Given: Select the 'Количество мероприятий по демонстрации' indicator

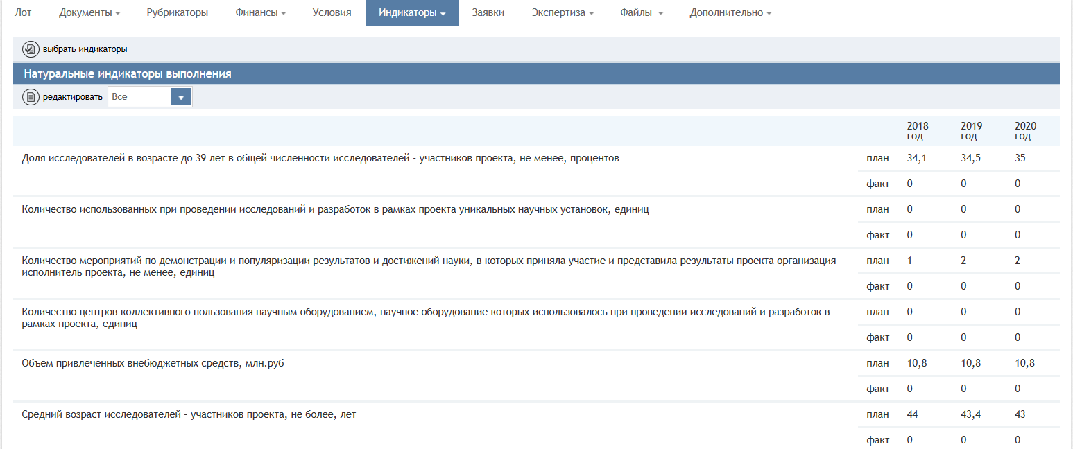Looking at the screenshot, I should coord(432,266).
